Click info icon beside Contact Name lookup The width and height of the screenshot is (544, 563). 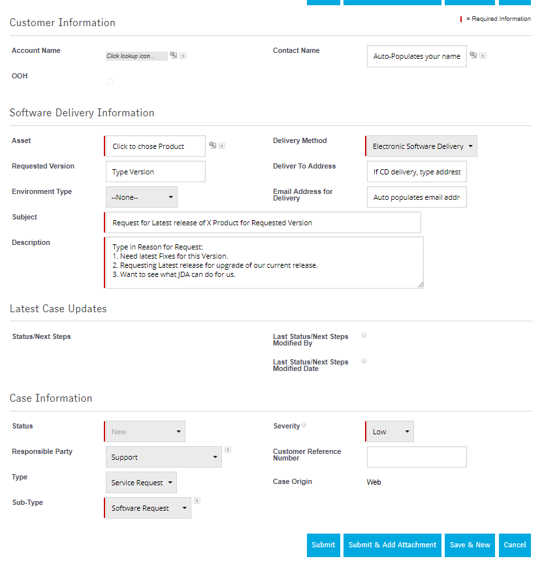coord(483,56)
